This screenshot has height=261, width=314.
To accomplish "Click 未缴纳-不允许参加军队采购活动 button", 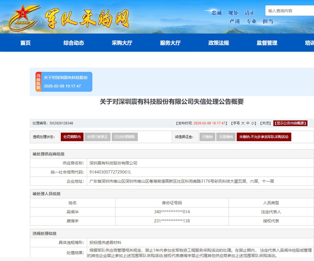I will pyautogui.click(x=264, y=137).
